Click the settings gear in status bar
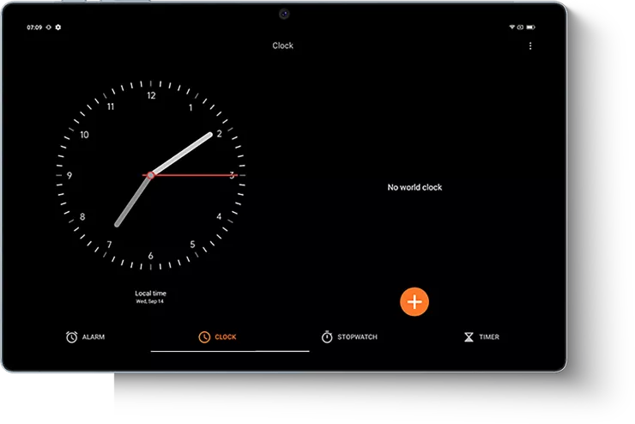The height and width of the screenshot is (424, 635). (x=58, y=27)
